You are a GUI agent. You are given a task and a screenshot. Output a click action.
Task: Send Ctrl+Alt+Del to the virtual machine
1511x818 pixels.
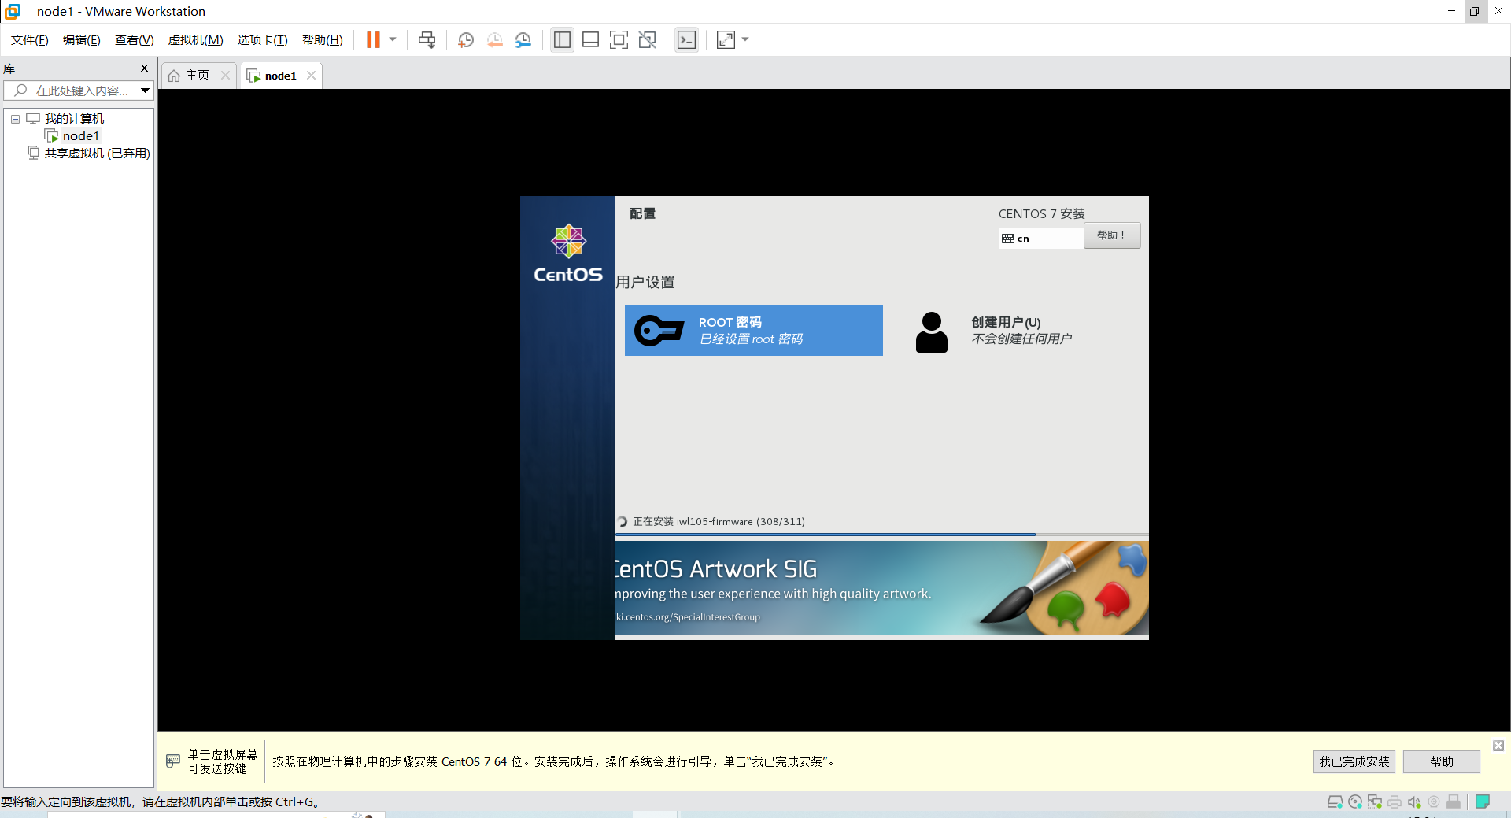pos(427,39)
